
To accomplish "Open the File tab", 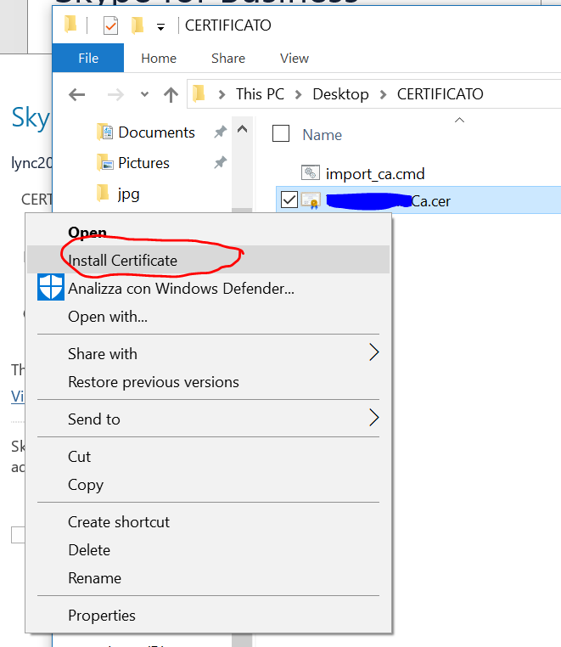I will [87, 58].
